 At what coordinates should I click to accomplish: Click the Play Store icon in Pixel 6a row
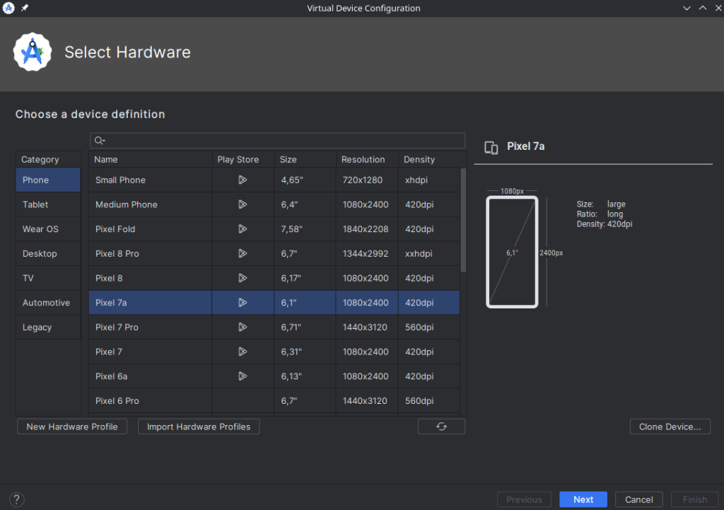[x=243, y=376]
